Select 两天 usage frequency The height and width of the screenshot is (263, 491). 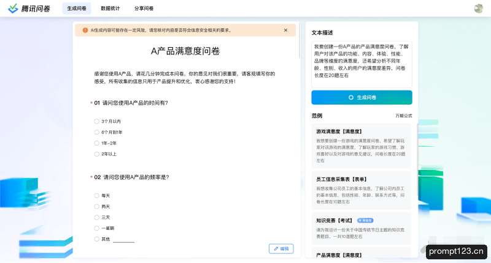pyautogui.click(x=96, y=207)
